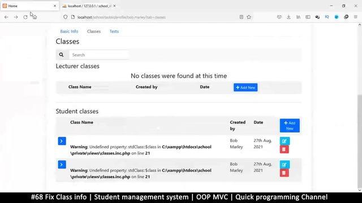362x203 pixels.
Task: Close the localhost phpMyAdmin browser tab
Action: tap(114, 6)
